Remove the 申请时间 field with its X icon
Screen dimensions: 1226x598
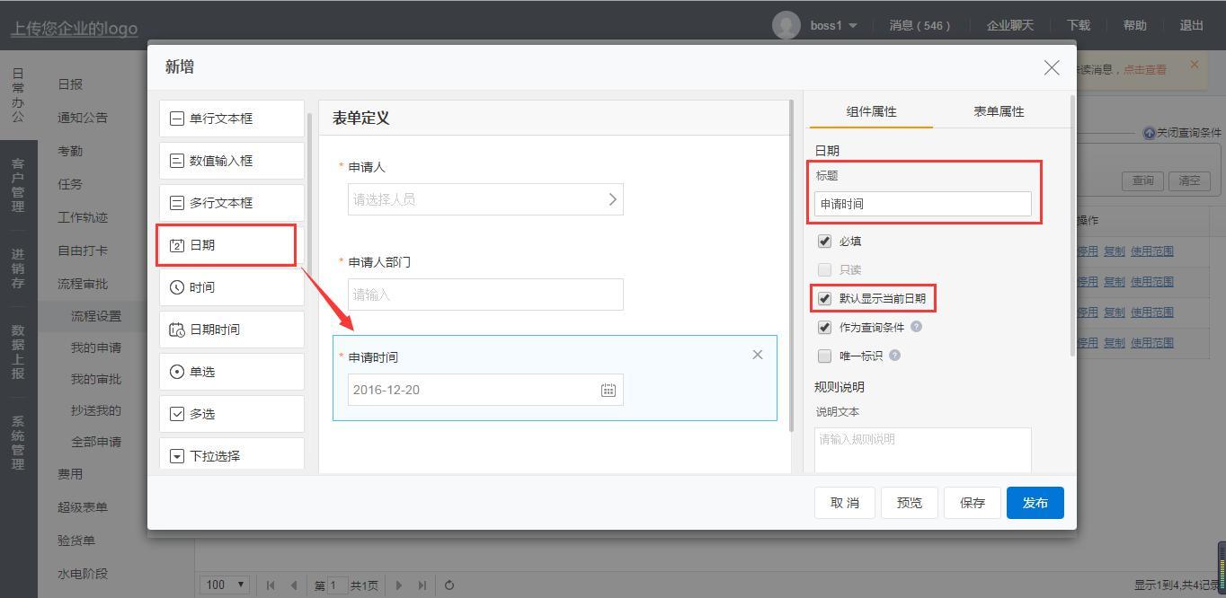(758, 355)
